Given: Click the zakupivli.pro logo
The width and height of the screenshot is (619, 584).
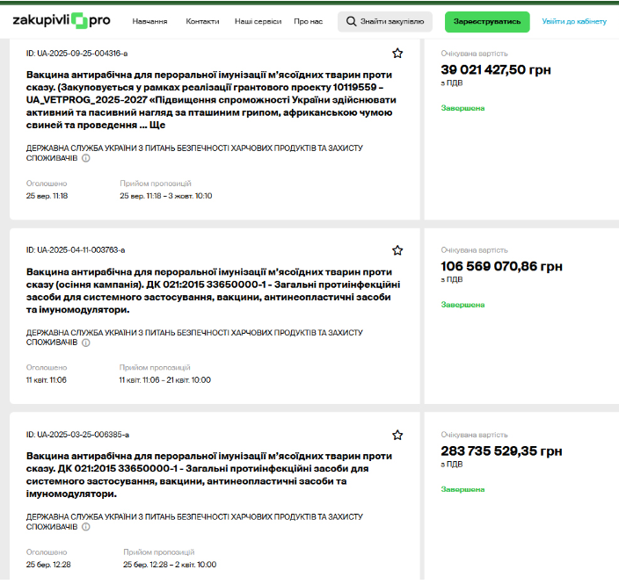Looking at the screenshot, I should (x=61, y=20).
